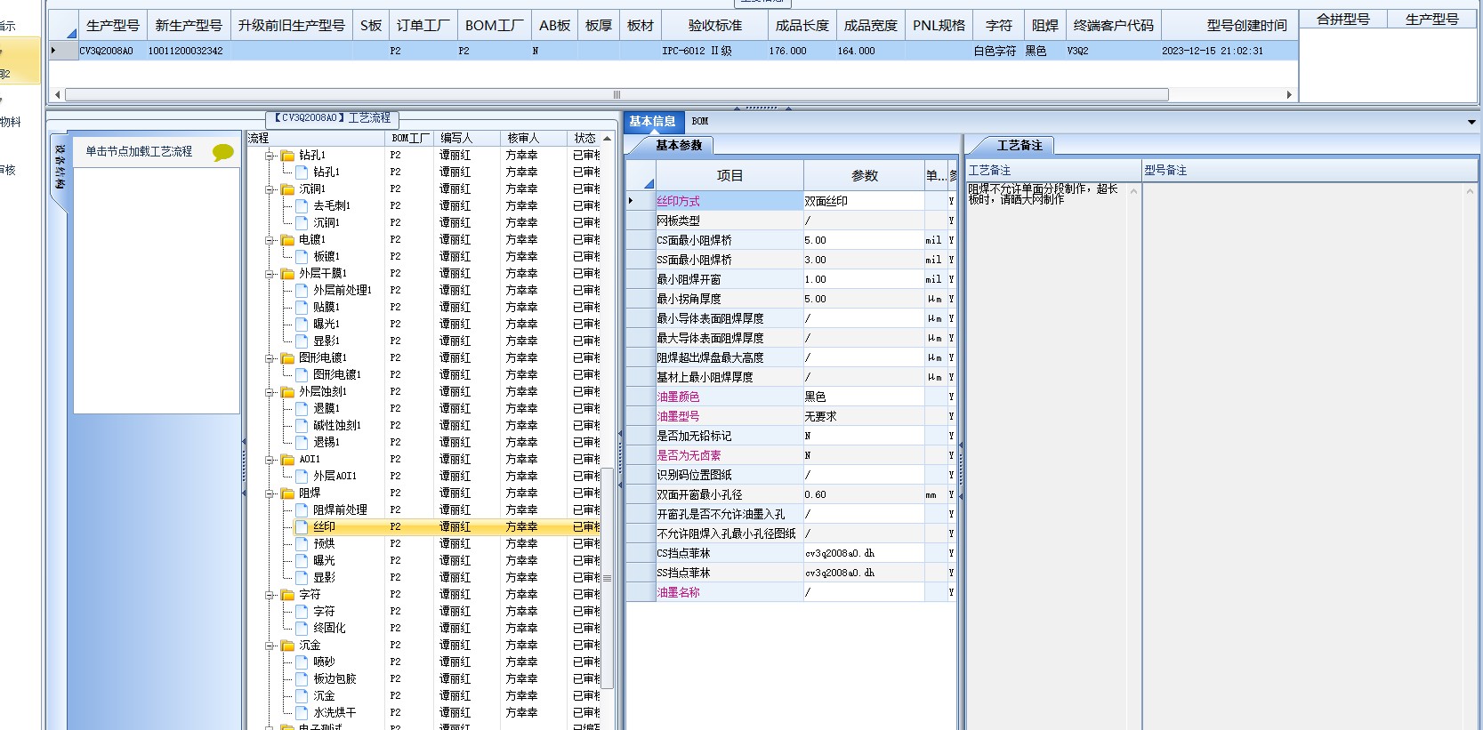
Task: Click document icon of 显影1 step
Action: click(302, 341)
